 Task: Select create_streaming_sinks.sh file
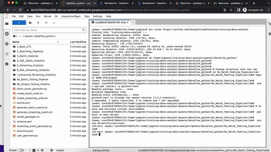[x=32, y=98]
